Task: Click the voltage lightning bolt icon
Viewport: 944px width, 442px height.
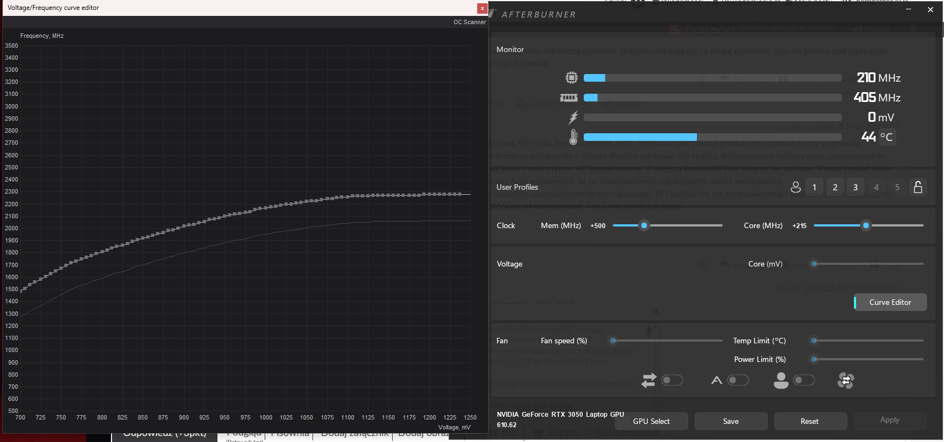Action: tap(573, 117)
